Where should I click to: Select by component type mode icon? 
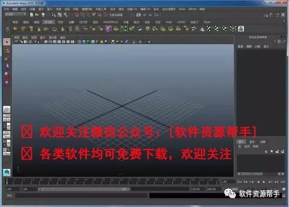point(65,15)
